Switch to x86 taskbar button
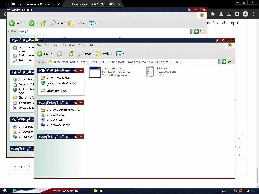Viewport: 259px width, 194px height. point(111,191)
